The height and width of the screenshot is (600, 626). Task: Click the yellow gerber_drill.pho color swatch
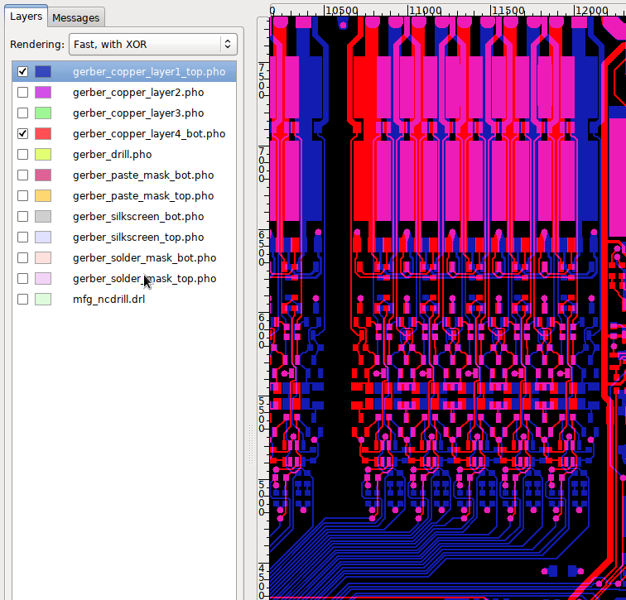[x=43, y=155]
